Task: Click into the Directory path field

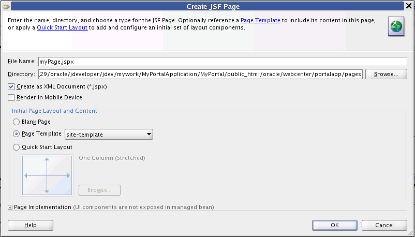Action: point(200,74)
